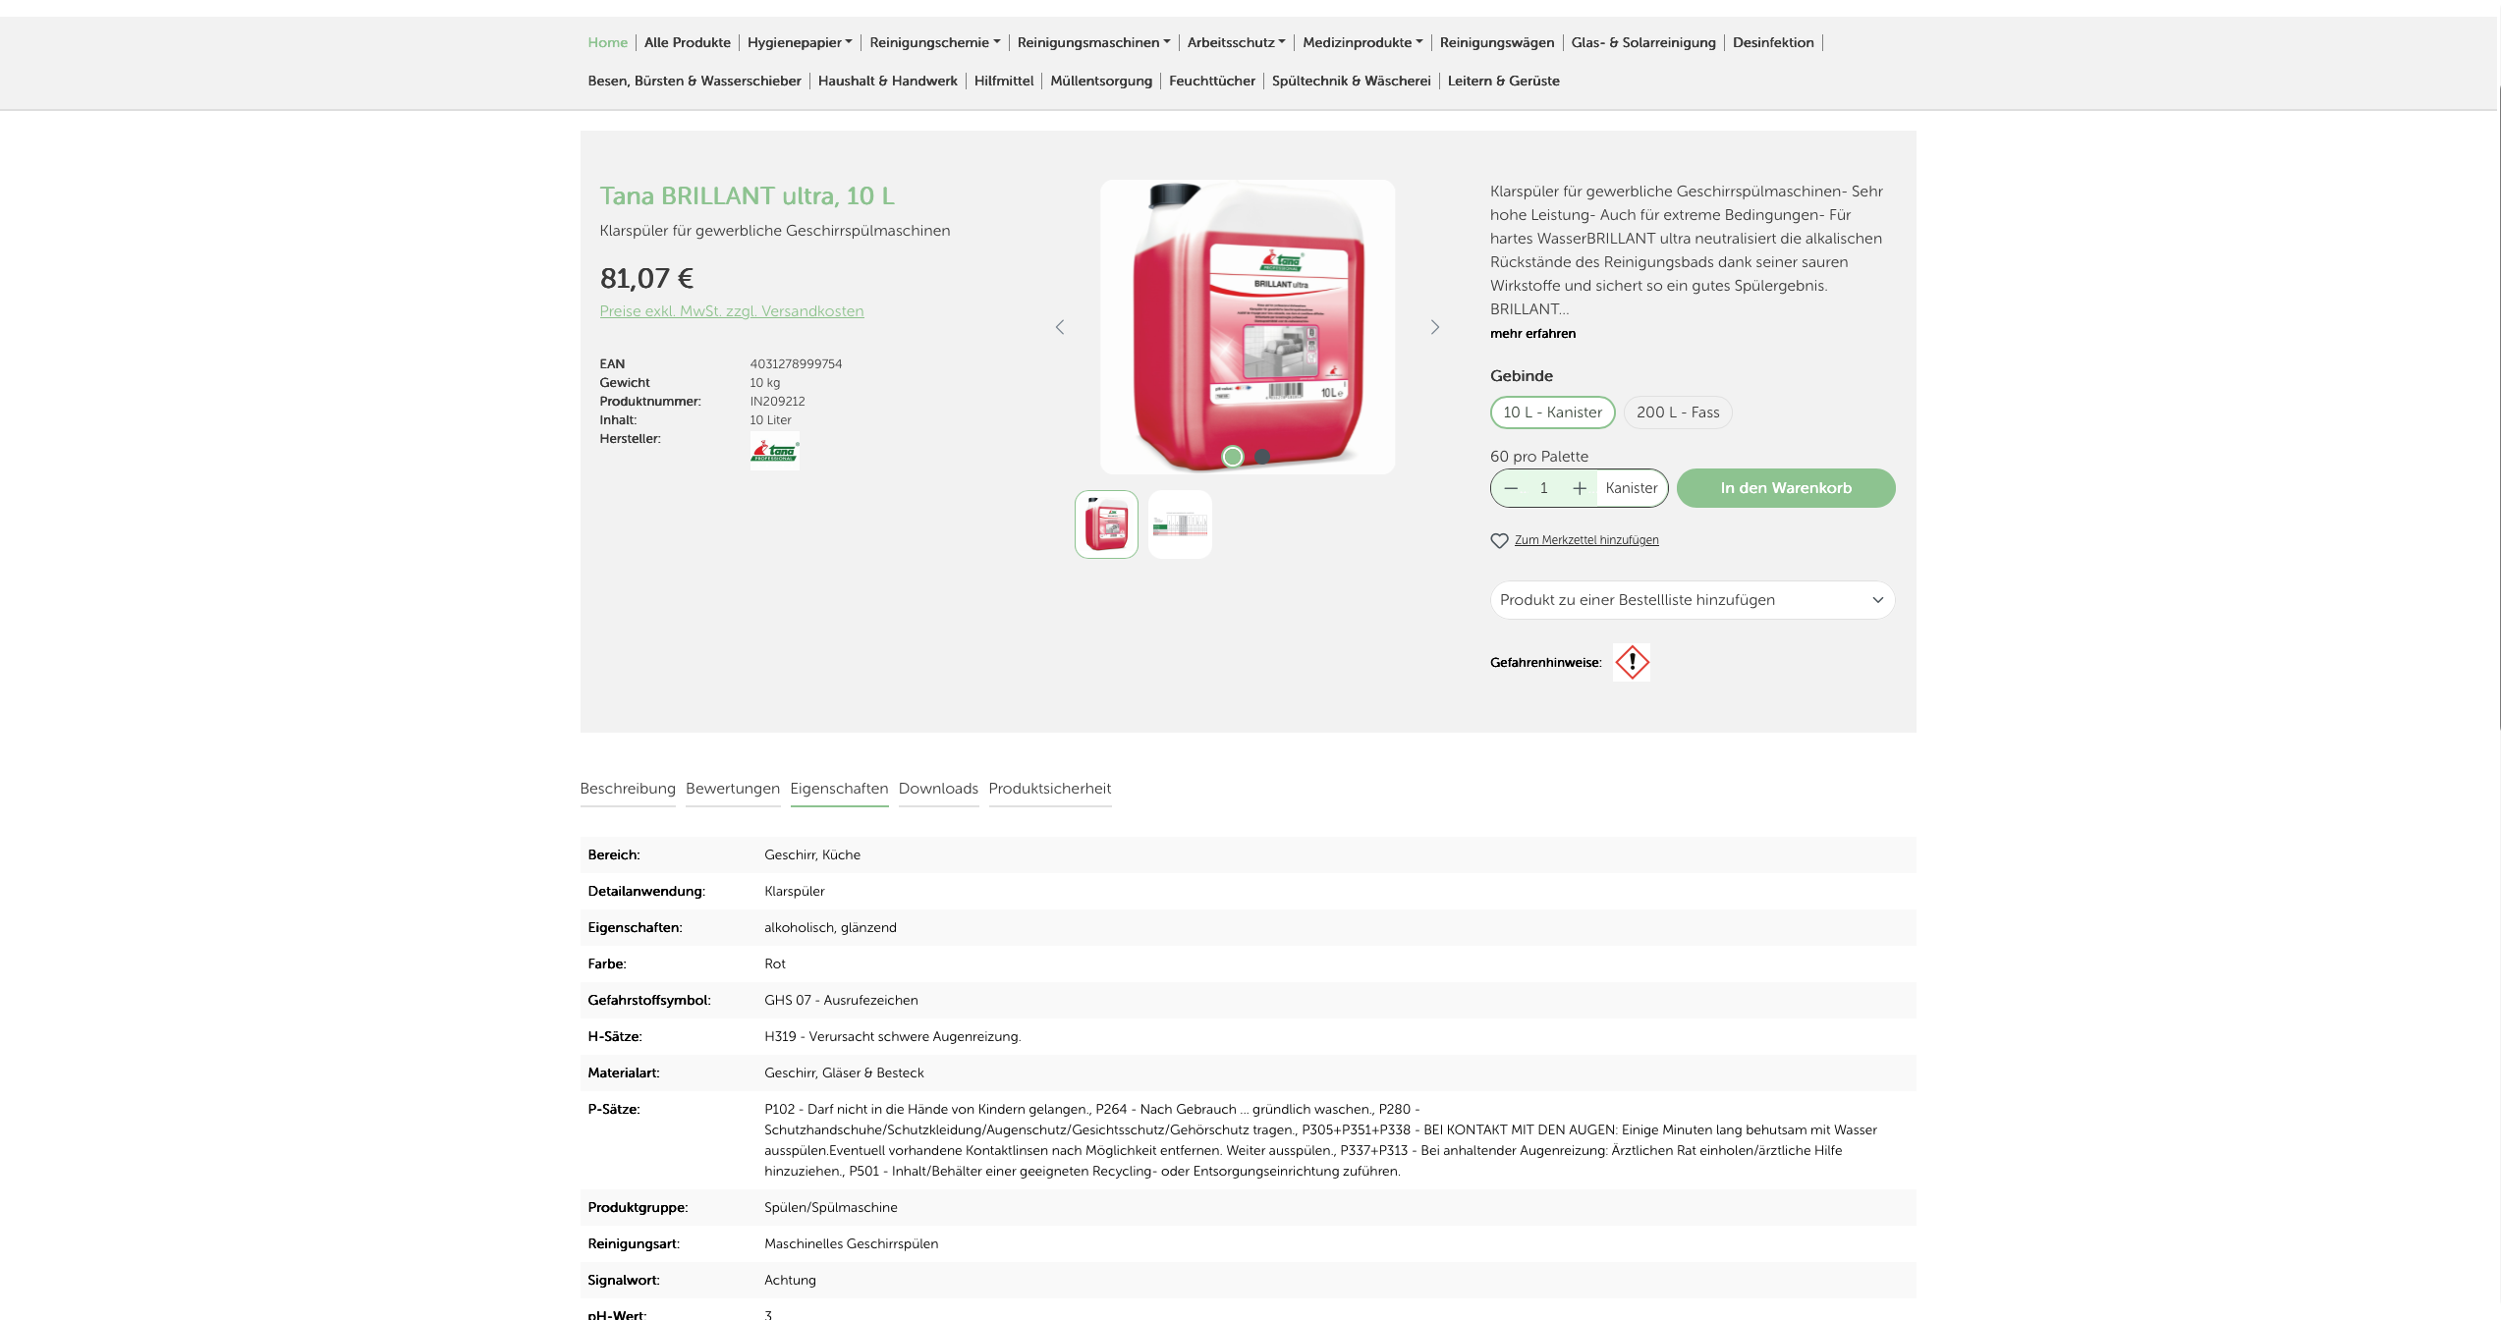Viewport: 2501px width, 1320px height.
Task: Switch to the Eigenschaften tab
Action: point(839,789)
